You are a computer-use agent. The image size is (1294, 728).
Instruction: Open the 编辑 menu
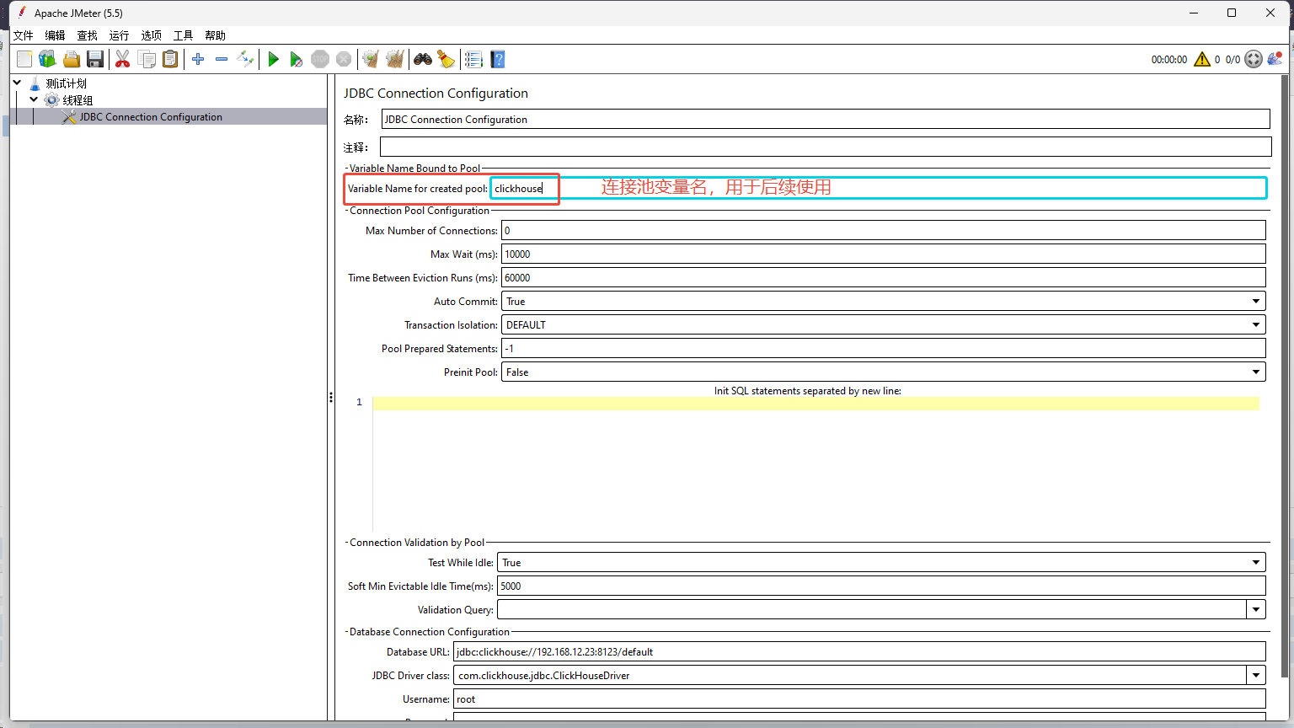click(x=56, y=35)
